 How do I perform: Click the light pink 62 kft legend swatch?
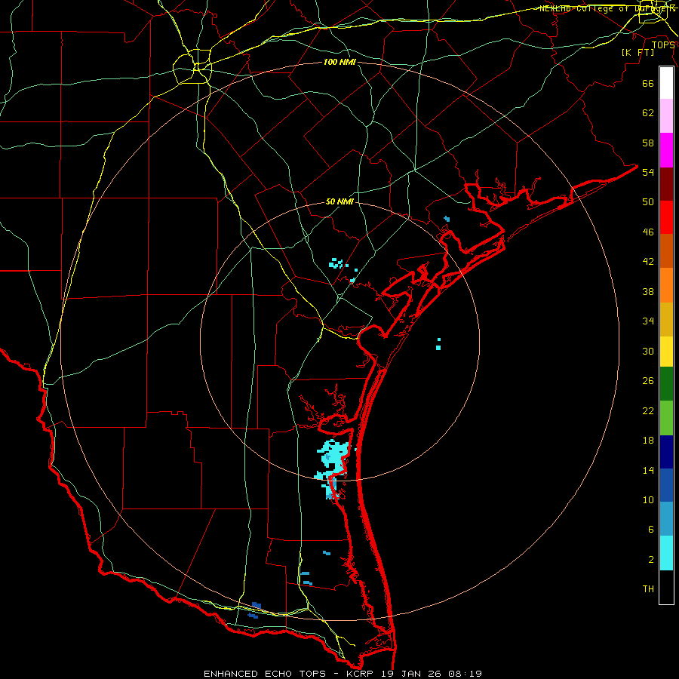point(666,116)
